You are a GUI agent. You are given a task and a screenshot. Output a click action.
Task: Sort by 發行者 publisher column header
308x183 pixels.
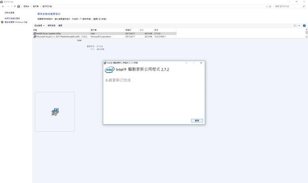click(107, 30)
